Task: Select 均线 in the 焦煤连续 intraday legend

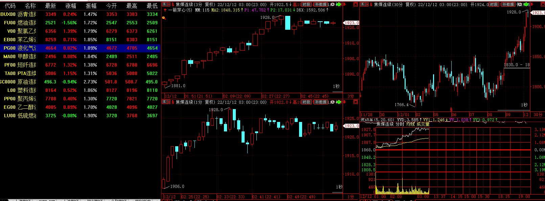Action: 410,124
